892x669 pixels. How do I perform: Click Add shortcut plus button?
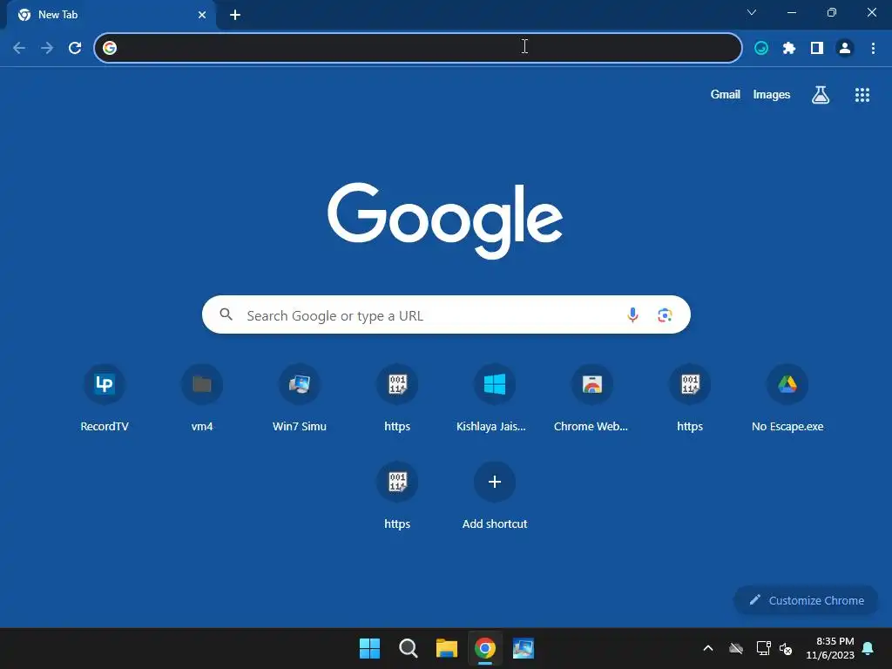[495, 482]
